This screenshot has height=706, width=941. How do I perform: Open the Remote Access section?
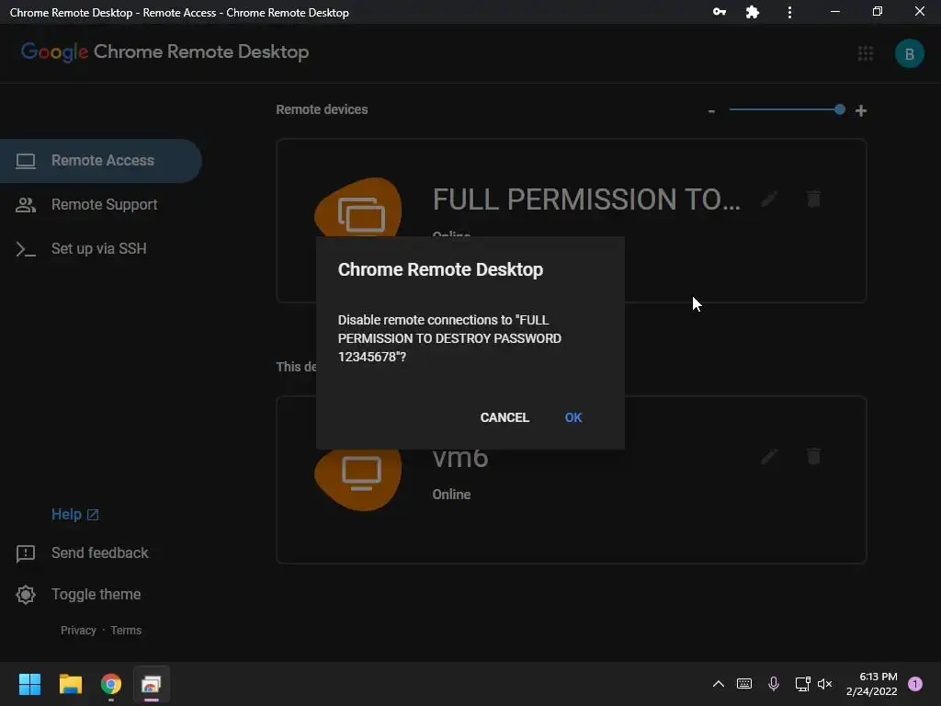click(101, 161)
